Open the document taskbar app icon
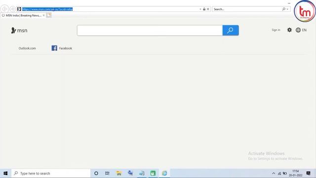The height and width of the screenshot is (178, 316). pyautogui.click(x=142, y=173)
